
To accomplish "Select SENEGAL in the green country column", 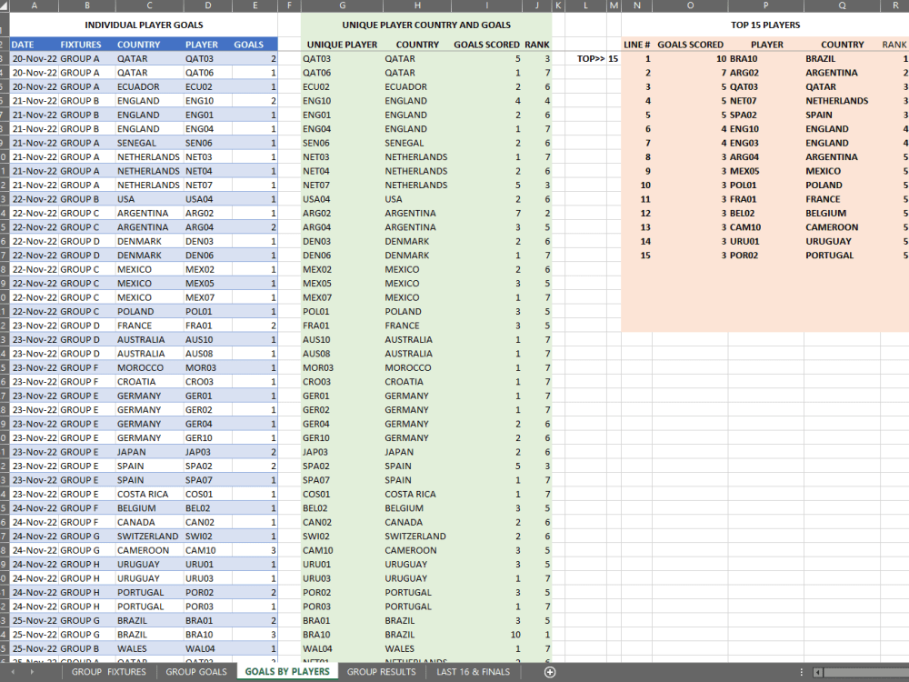I will tap(417, 143).
